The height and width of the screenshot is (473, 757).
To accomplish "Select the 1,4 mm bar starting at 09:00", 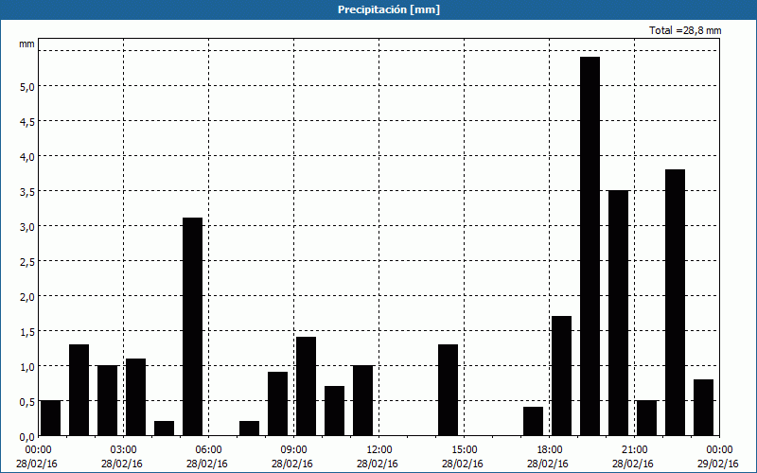I will pos(306,386).
